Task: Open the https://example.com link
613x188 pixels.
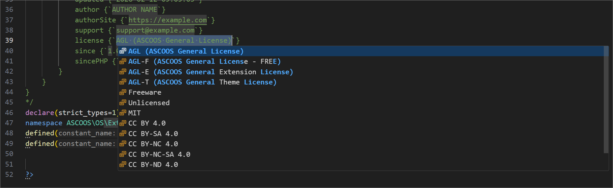Action: click(x=167, y=20)
